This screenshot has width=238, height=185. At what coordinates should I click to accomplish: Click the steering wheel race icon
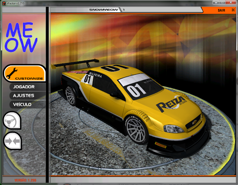[12, 120]
